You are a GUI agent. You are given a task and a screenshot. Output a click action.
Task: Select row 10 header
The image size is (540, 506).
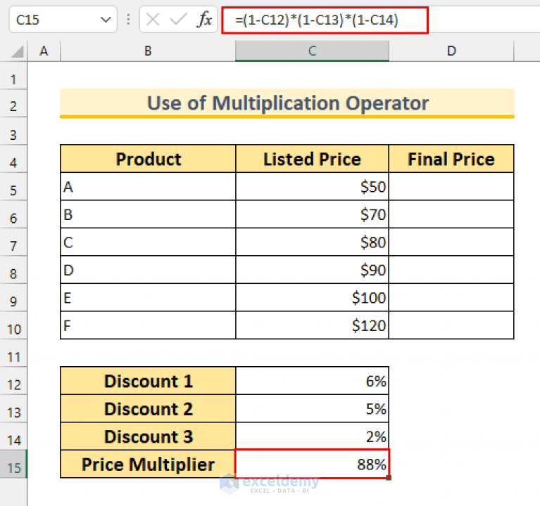coord(13,325)
